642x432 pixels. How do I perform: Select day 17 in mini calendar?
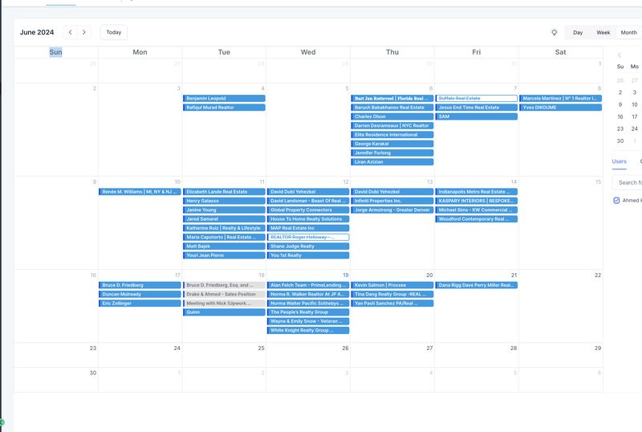(x=634, y=116)
